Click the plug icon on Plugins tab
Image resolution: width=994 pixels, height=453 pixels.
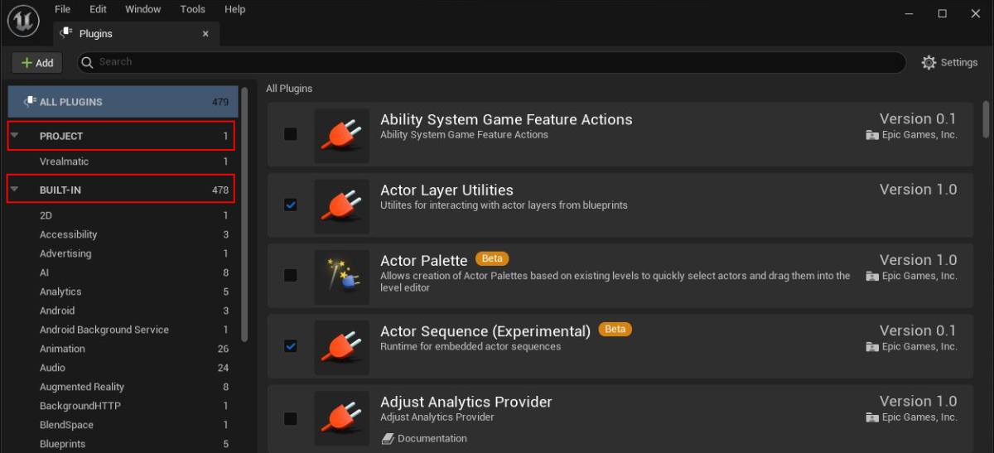point(66,34)
